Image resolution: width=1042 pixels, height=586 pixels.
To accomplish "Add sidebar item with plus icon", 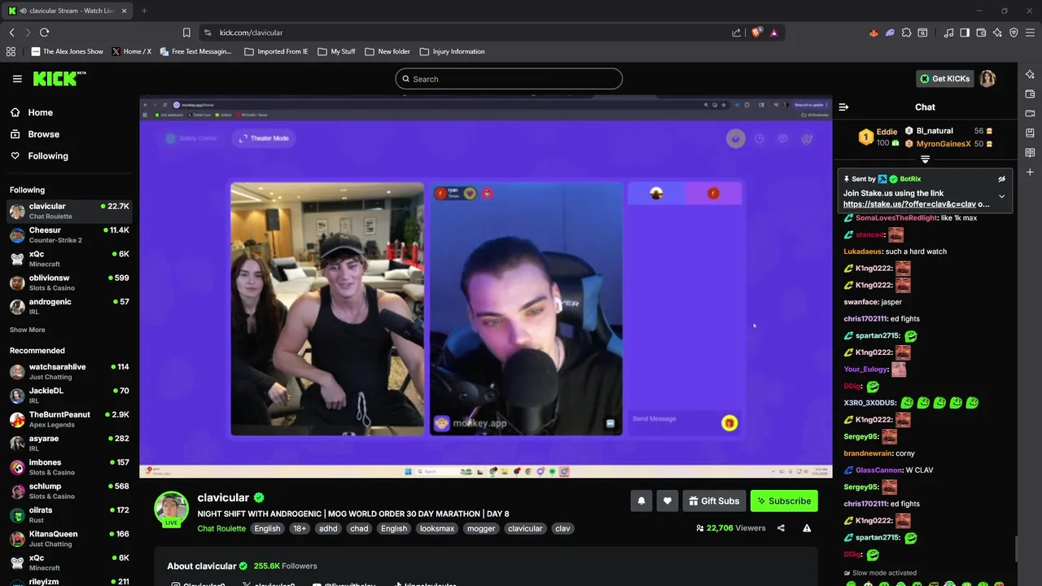I will coord(1030,172).
